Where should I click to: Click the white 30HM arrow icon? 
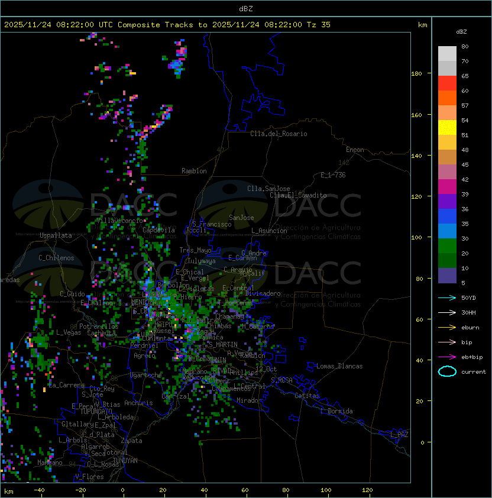point(447,312)
